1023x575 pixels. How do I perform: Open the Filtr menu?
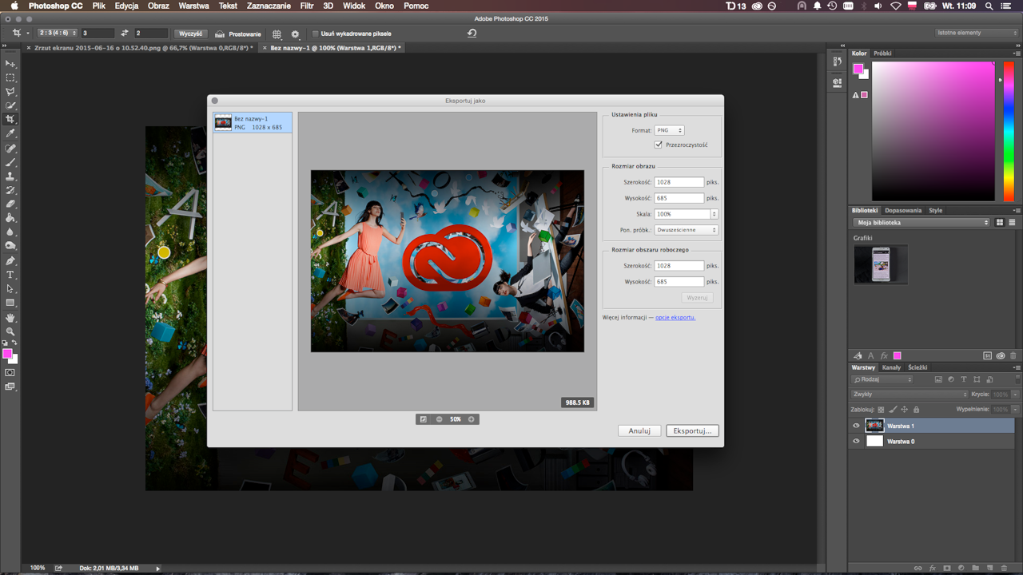click(x=307, y=6)
